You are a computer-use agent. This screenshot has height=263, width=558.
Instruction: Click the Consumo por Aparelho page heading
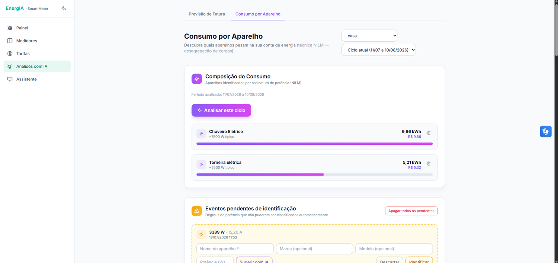[223, 36]
